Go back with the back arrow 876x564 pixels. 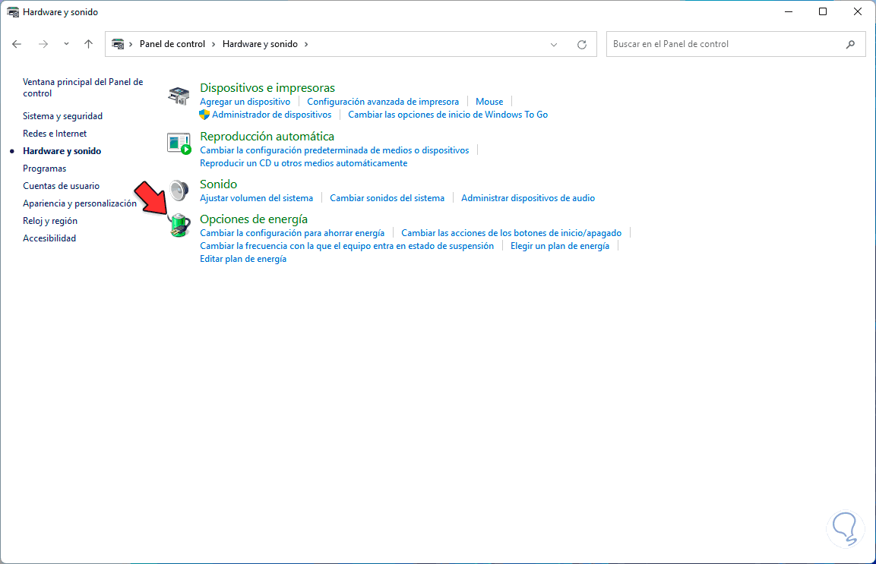point(17,44)
